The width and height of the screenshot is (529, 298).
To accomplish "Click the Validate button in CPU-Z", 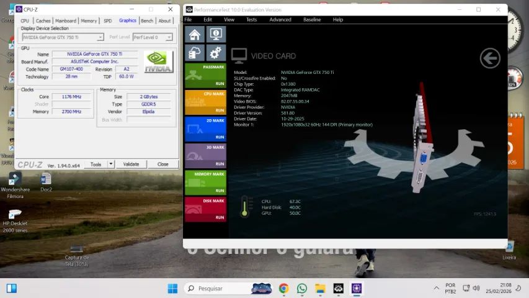I will 131,164.
